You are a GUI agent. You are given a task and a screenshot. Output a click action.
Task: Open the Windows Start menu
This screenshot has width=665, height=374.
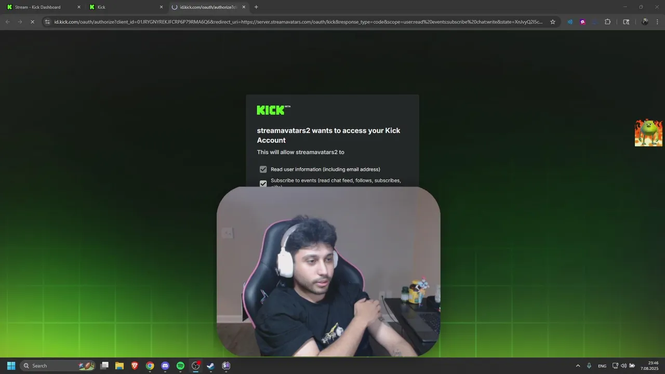[11, 366]
